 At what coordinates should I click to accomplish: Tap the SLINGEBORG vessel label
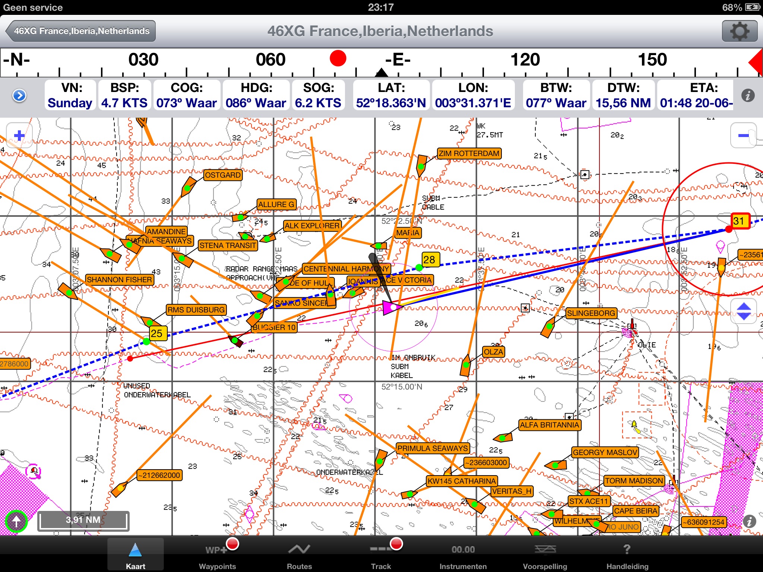591,313
